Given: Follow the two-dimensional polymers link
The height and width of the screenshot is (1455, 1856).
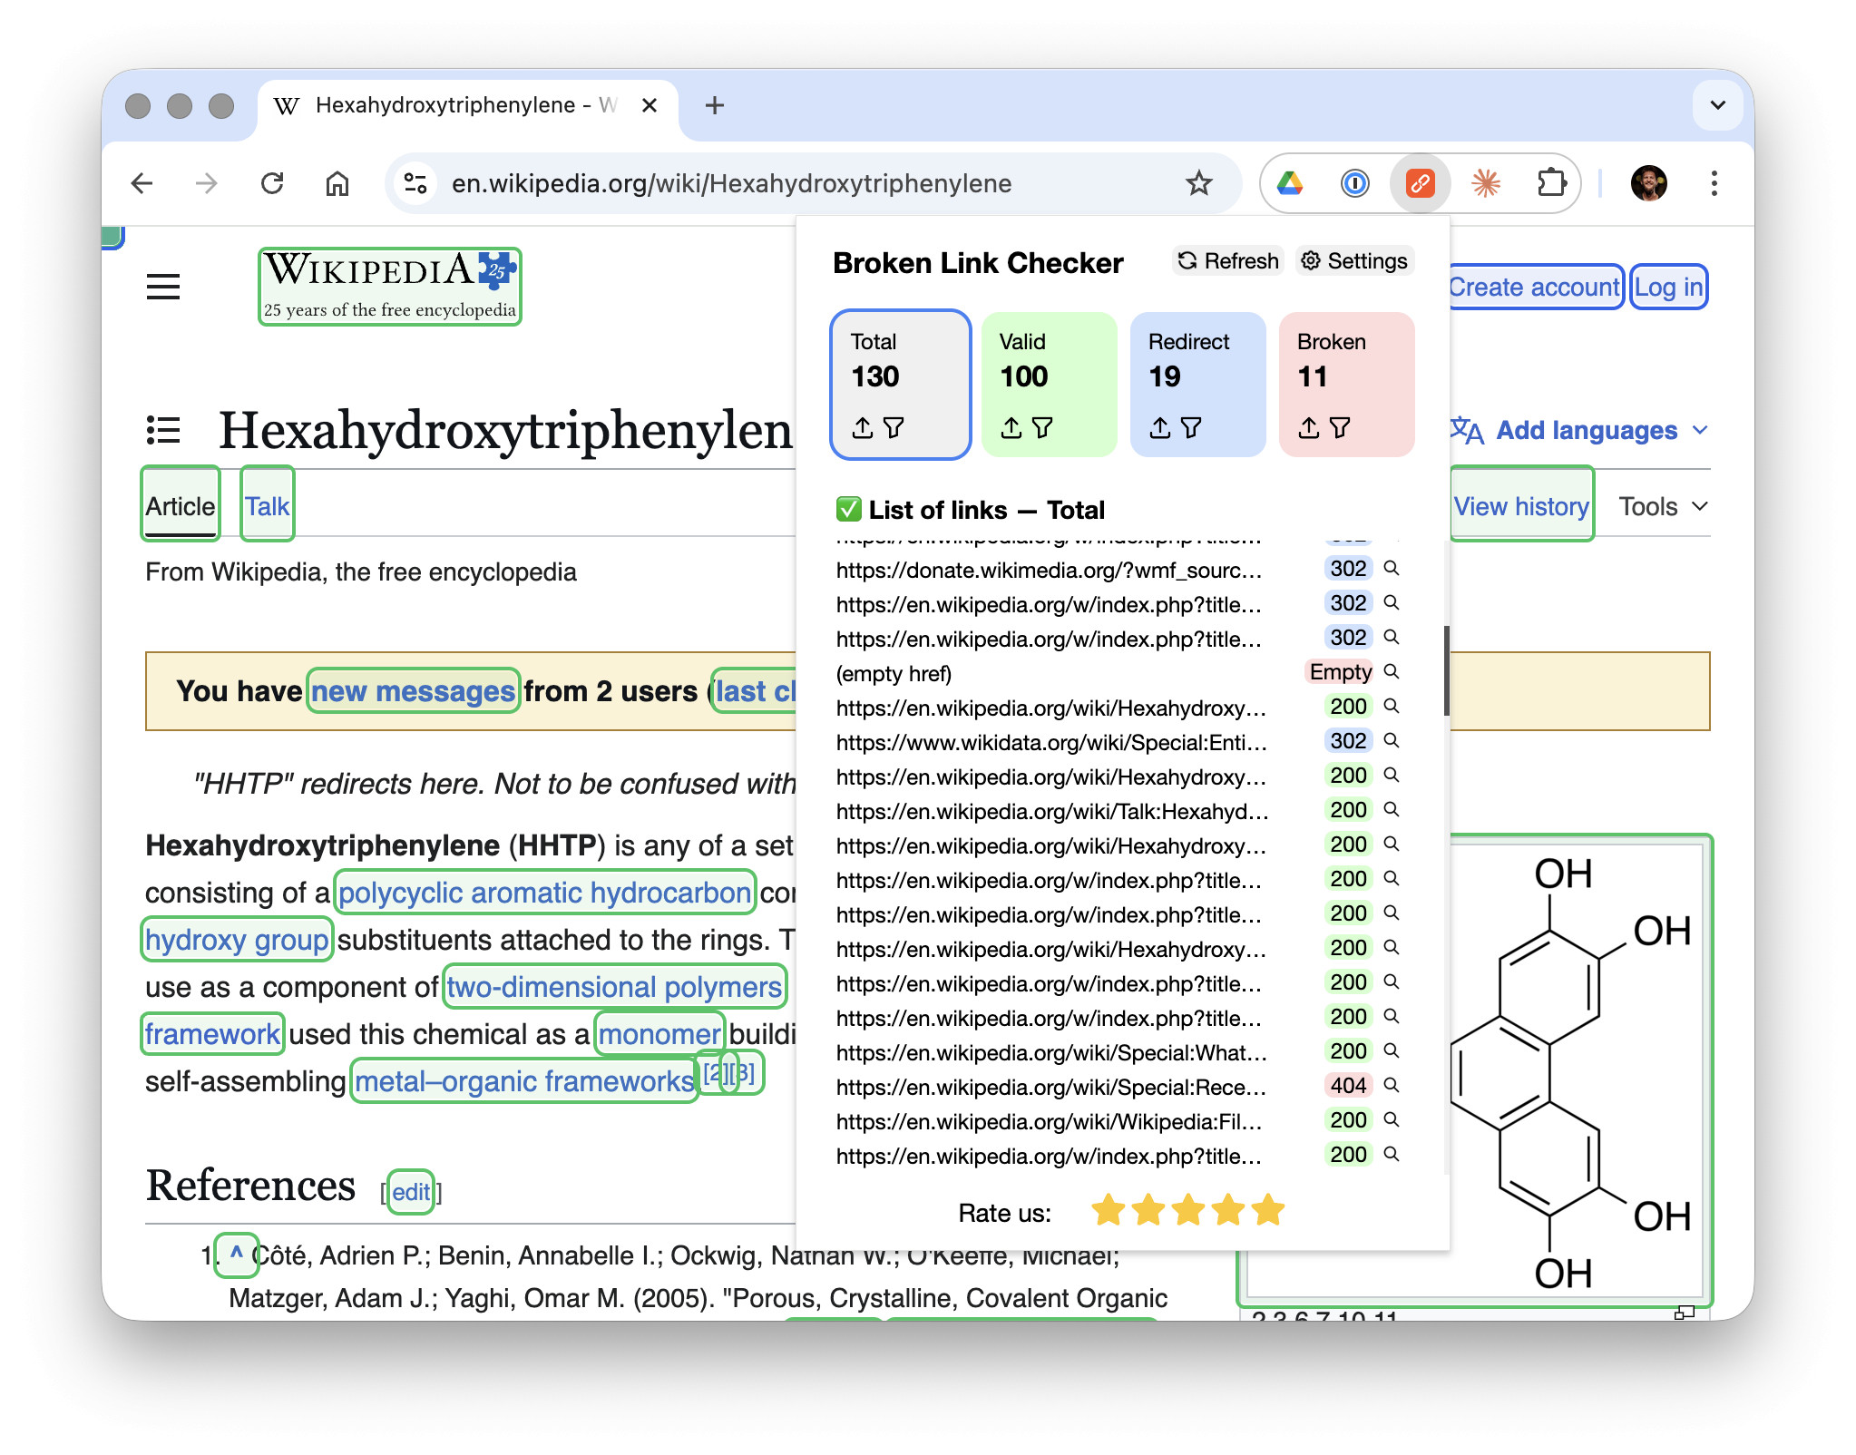Looking at the screenshot, I should tap(614, 987).
